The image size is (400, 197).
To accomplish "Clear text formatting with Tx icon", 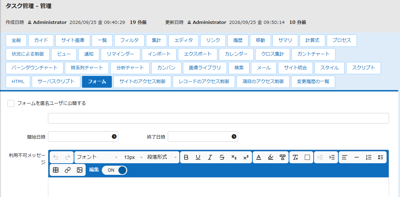I will pos(295,157).
